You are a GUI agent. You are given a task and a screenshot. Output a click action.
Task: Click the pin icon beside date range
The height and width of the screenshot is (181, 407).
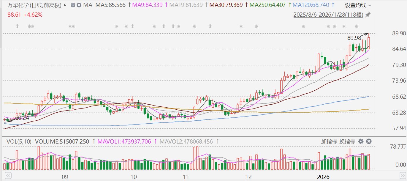point(368,15)
